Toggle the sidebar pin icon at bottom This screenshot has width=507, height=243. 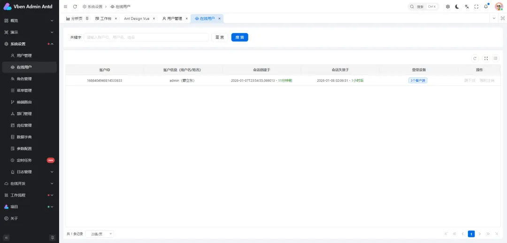pos(53,237)
